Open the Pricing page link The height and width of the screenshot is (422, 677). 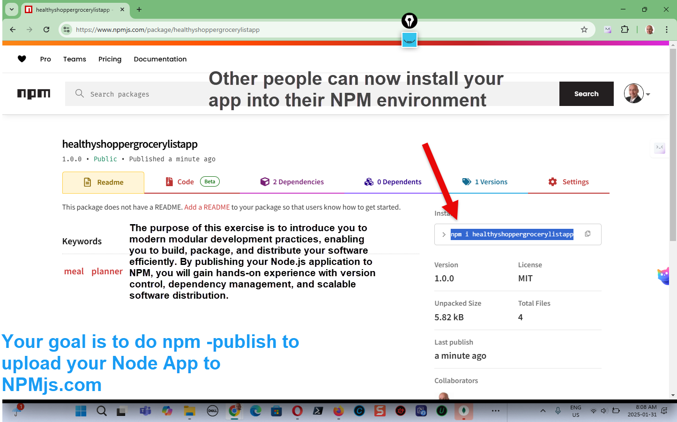[110, 59]
